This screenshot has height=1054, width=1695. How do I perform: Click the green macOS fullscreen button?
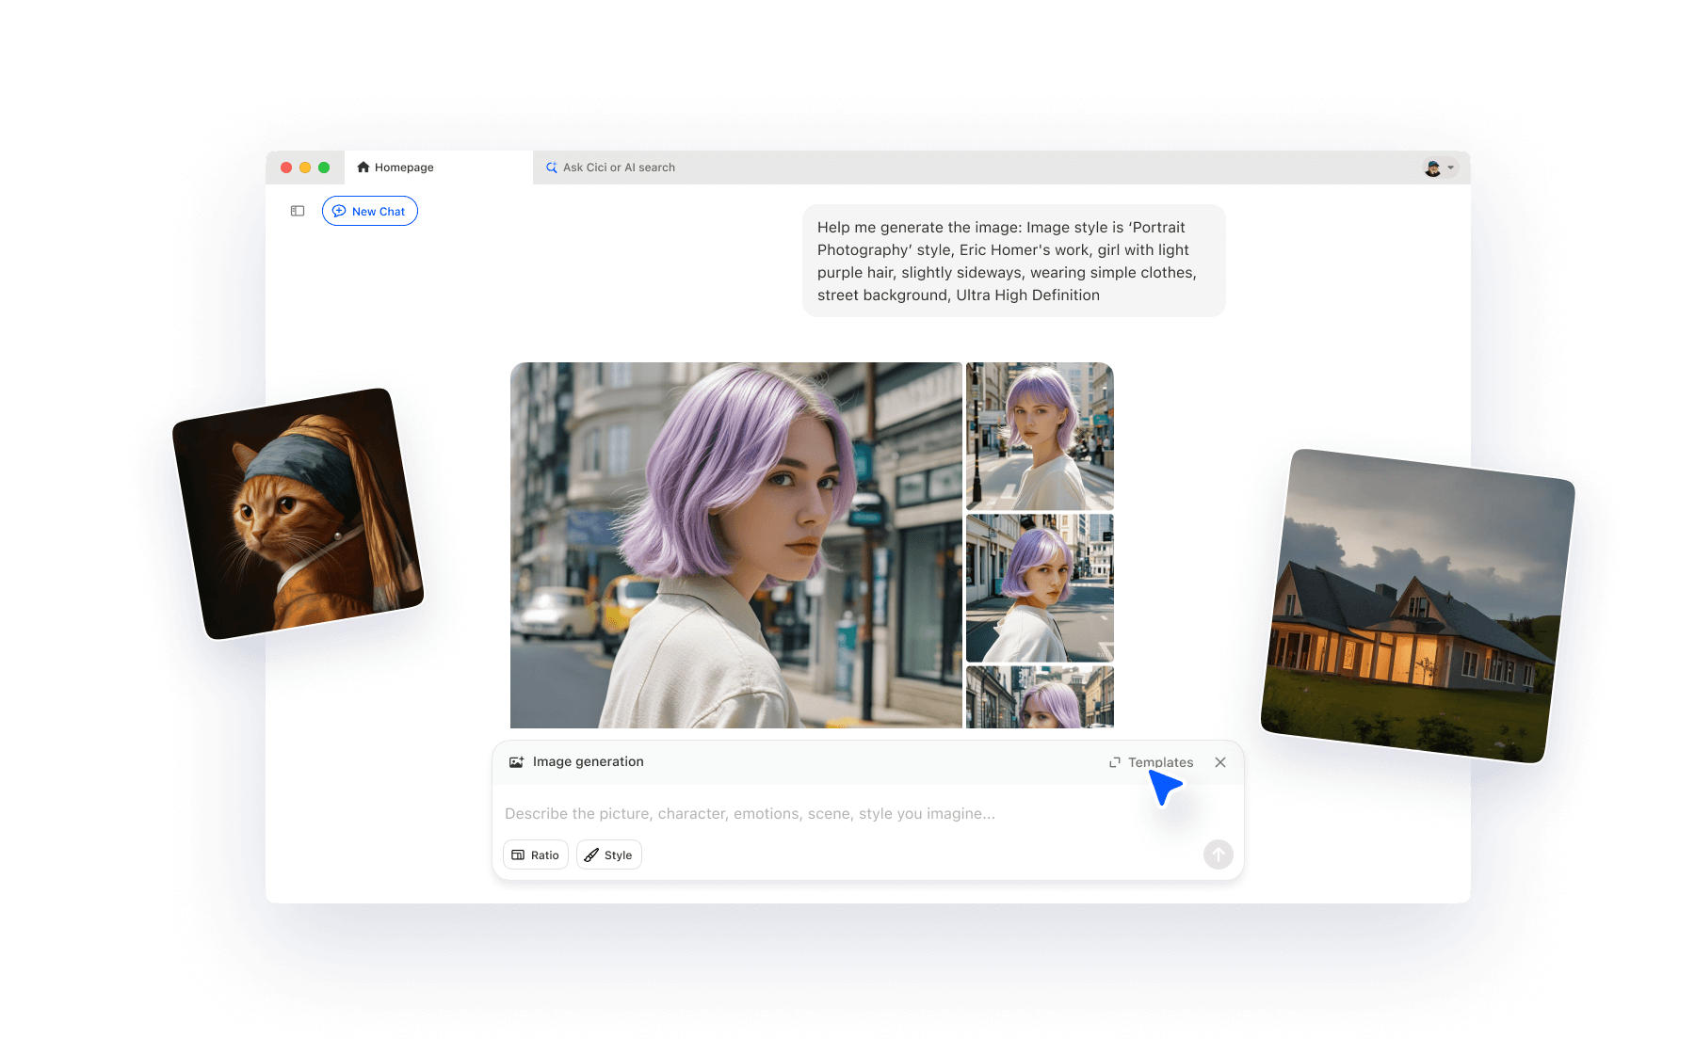coord(324,168)
